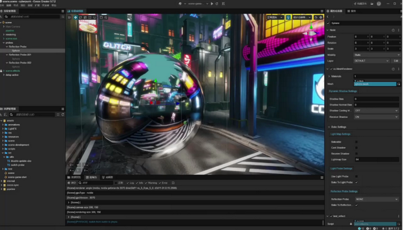Switch to the scene editor tab

pyautogui.click(x=76, y=11)
